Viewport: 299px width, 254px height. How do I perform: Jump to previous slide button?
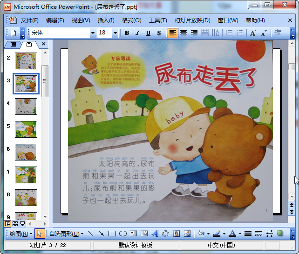[292, 205]
